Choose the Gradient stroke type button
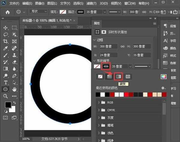The width and height of the screenshot is (180, 142). pyautogui.click(x=119, y=77)
